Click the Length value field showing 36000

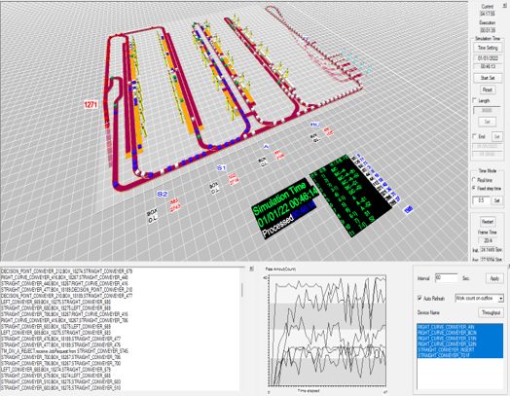click(x=487, y=111)
